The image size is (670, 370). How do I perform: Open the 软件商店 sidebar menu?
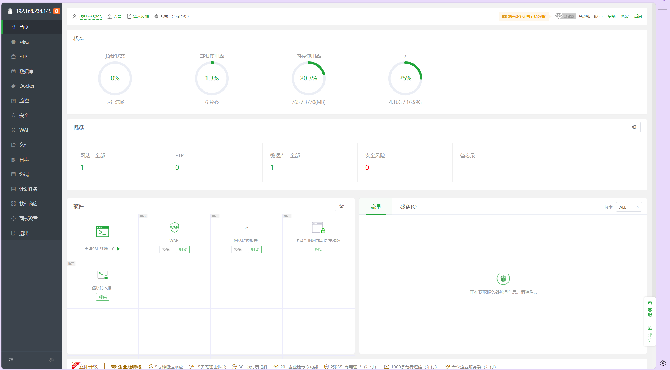(x=28, y=204)
